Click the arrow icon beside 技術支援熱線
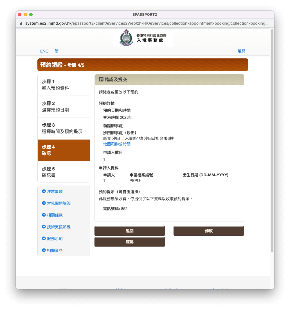 (x=44, y=227)
